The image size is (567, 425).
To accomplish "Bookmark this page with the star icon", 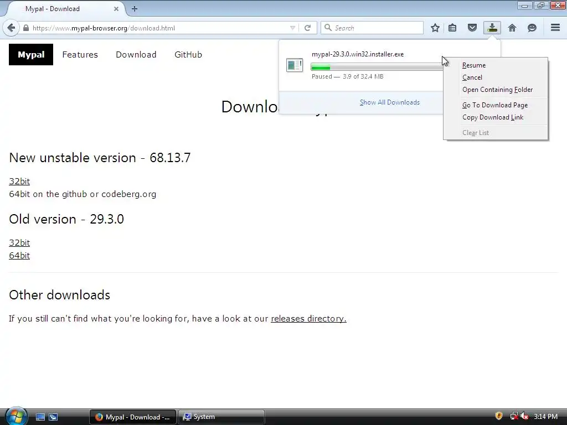I will tap(435, 28).
